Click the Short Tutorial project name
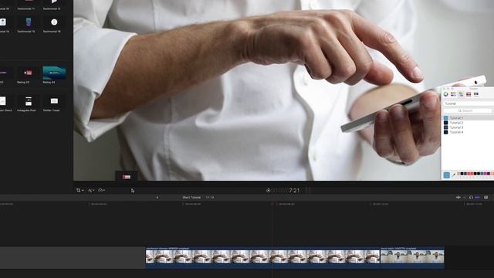 [x=191, y=198]
